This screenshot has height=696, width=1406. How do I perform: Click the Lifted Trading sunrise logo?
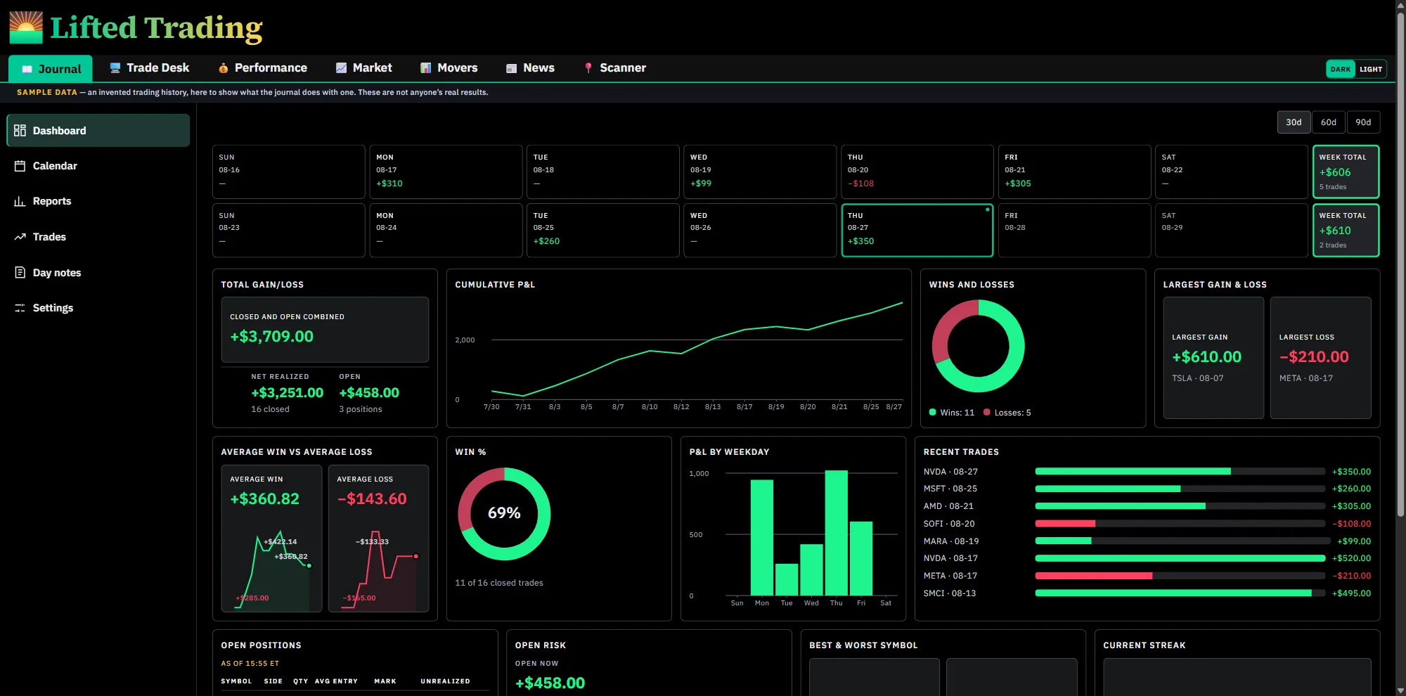26,27
